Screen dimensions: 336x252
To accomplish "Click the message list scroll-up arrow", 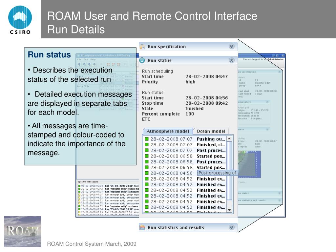I will [229, 139].
